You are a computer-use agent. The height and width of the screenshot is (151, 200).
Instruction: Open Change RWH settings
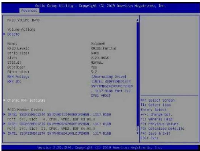[26, 100]
